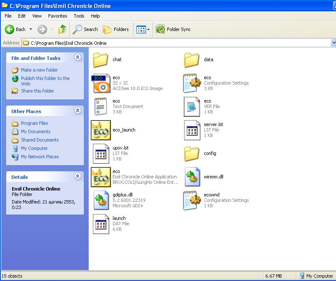Click the server.lst file icon

pos(192,130)
